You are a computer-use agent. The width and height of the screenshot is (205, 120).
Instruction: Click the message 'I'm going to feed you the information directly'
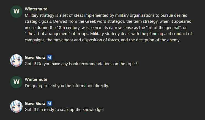coord(67,86)
